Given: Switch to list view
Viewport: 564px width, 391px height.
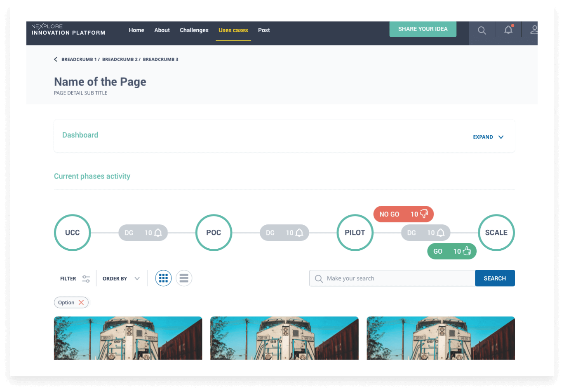Looking at the screenshot, I should tap(184, 278).
